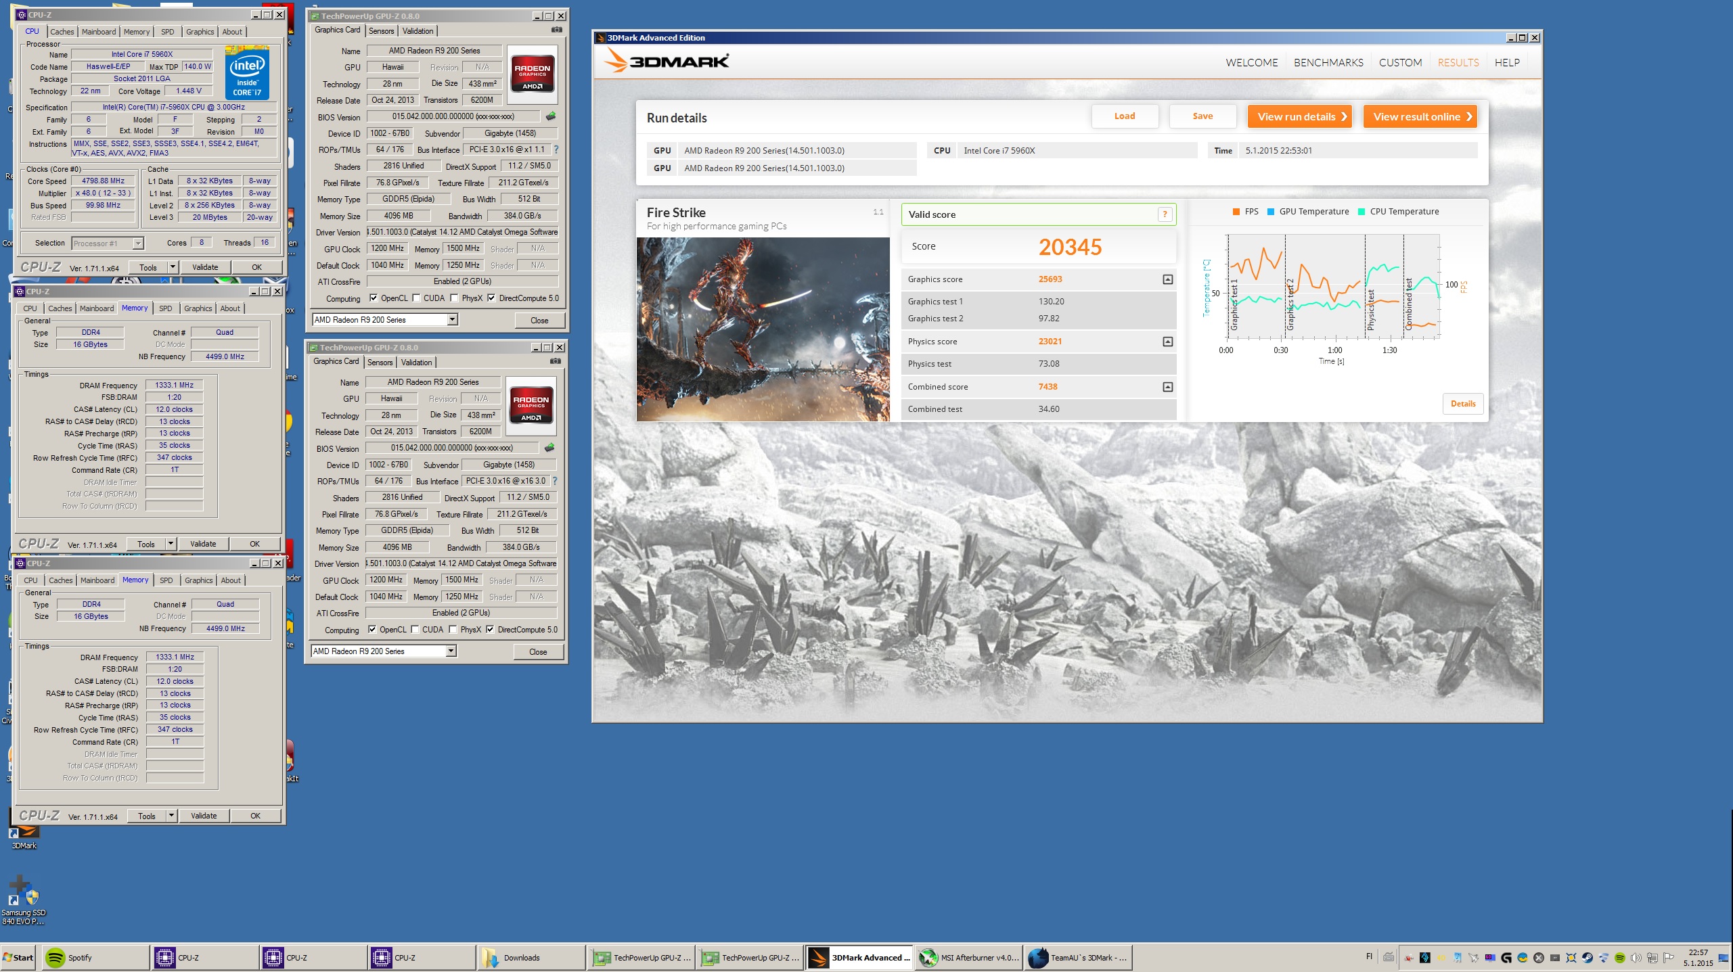Open GPU selector dropdown in lower GPU-Z

(x=451, y=651)
